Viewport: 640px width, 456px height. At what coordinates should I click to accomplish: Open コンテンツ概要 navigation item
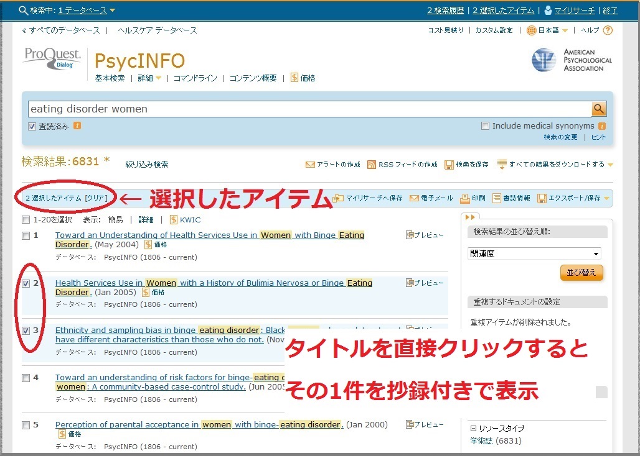tap(253, 78)
